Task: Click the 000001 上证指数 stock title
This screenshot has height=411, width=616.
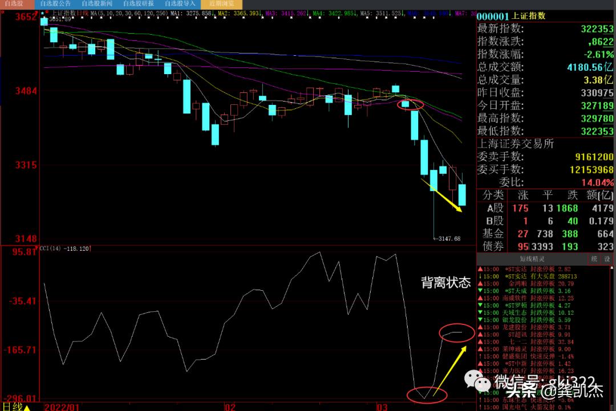Action: click(511, 16)
